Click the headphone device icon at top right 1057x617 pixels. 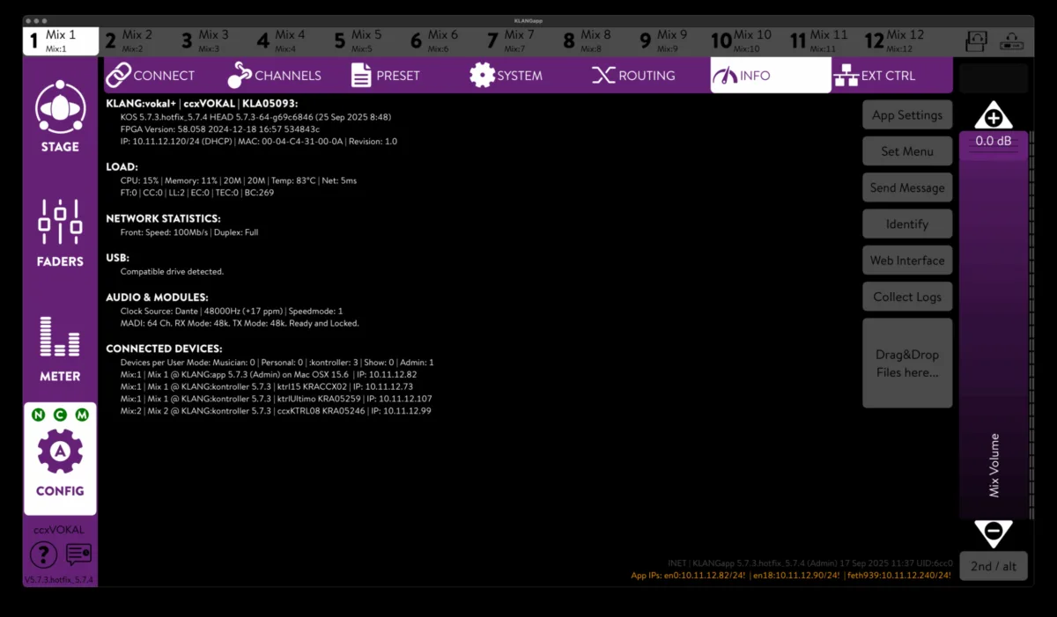(1010, 40)
